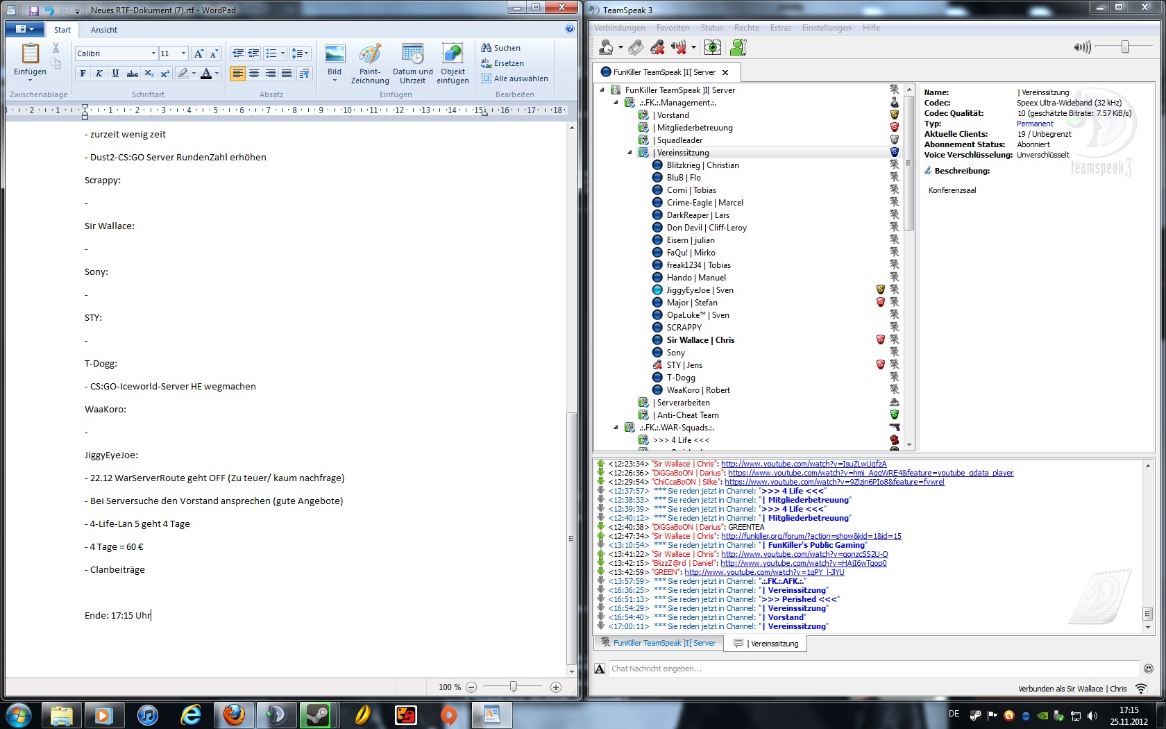1166x729 pixels.
Task: Click Suchen in the Bearbeiten group
Action: tap(500, 48)
